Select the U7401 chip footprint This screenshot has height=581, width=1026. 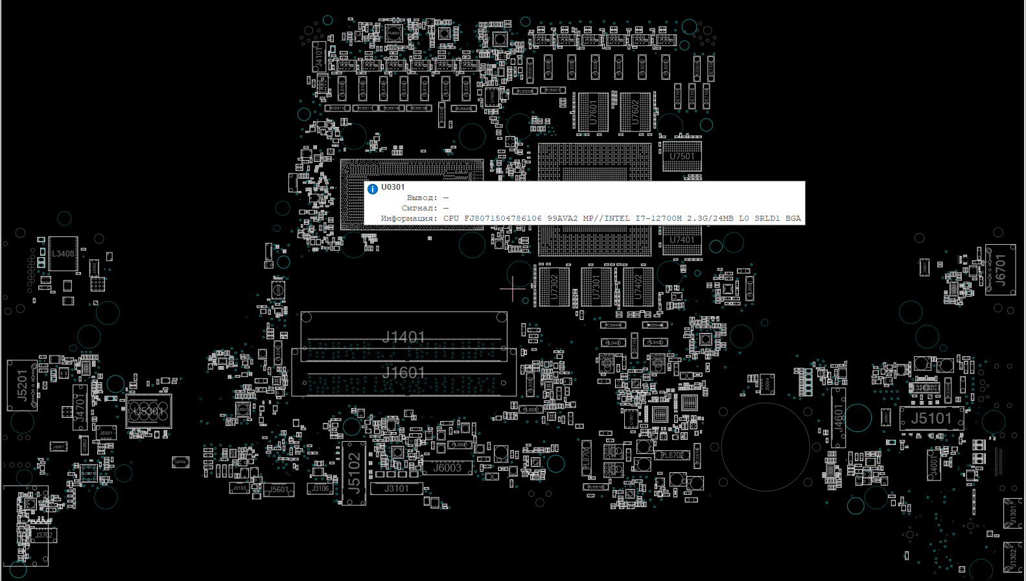(682, 240)
